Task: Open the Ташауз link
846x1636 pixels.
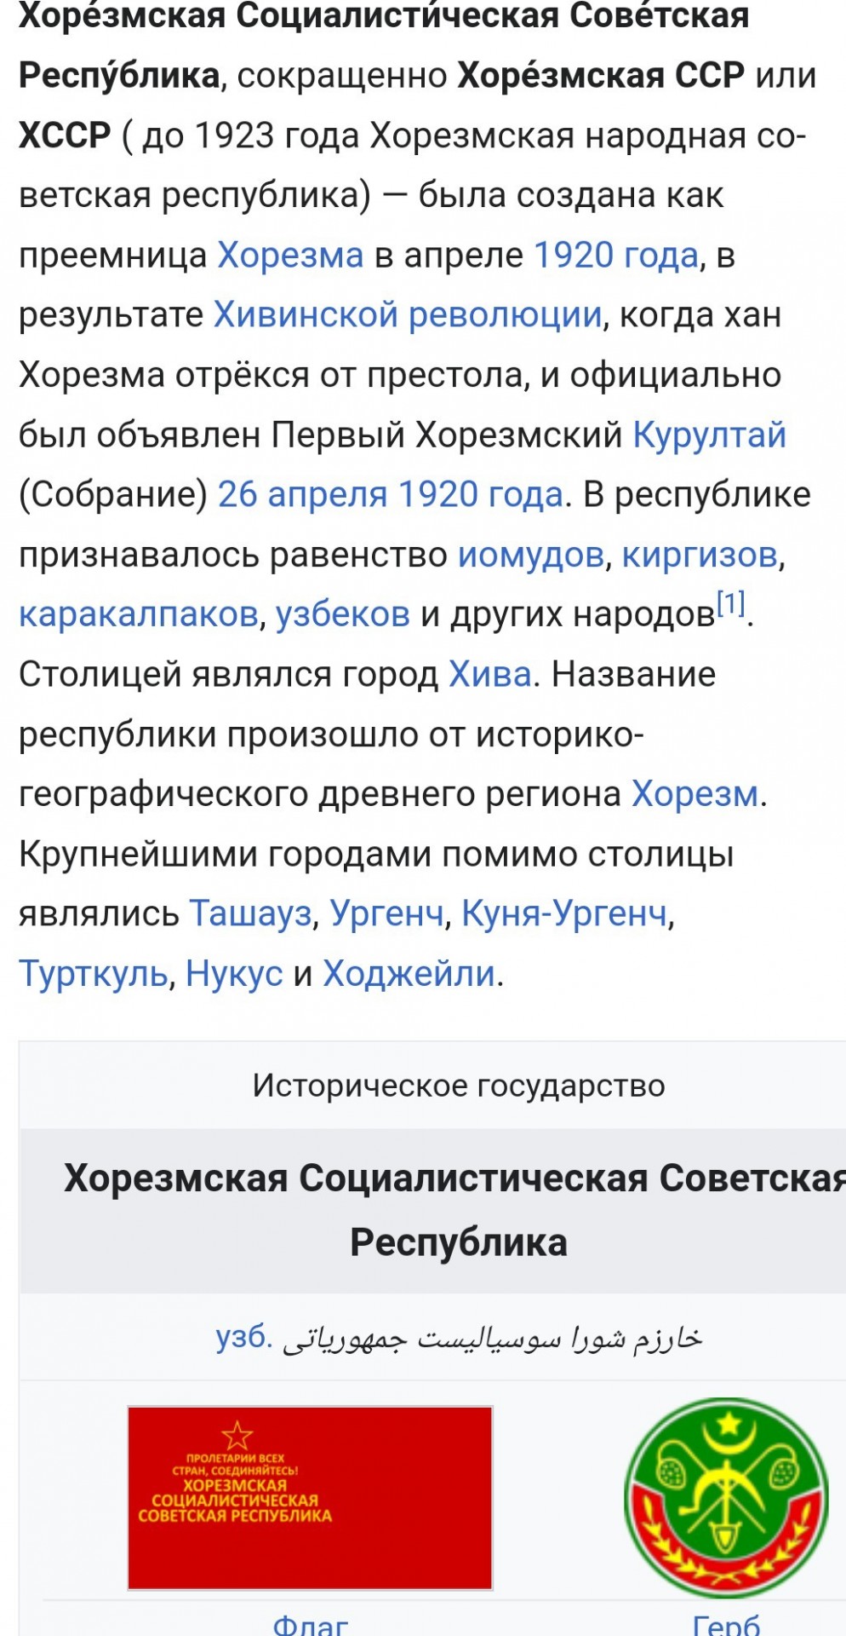Action: [250, 913]
